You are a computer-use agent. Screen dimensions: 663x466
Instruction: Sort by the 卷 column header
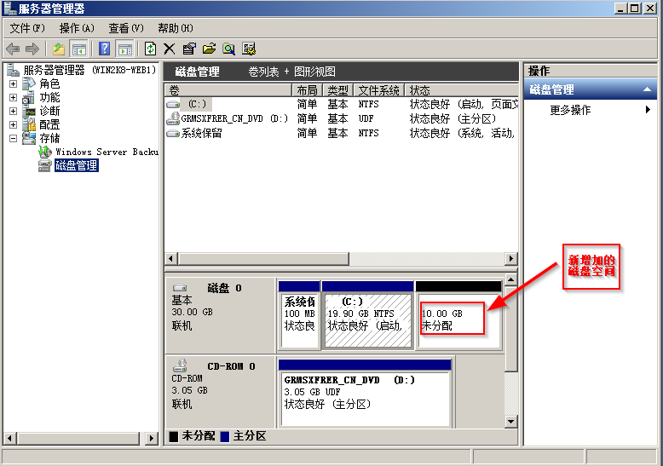pos(228,90)
